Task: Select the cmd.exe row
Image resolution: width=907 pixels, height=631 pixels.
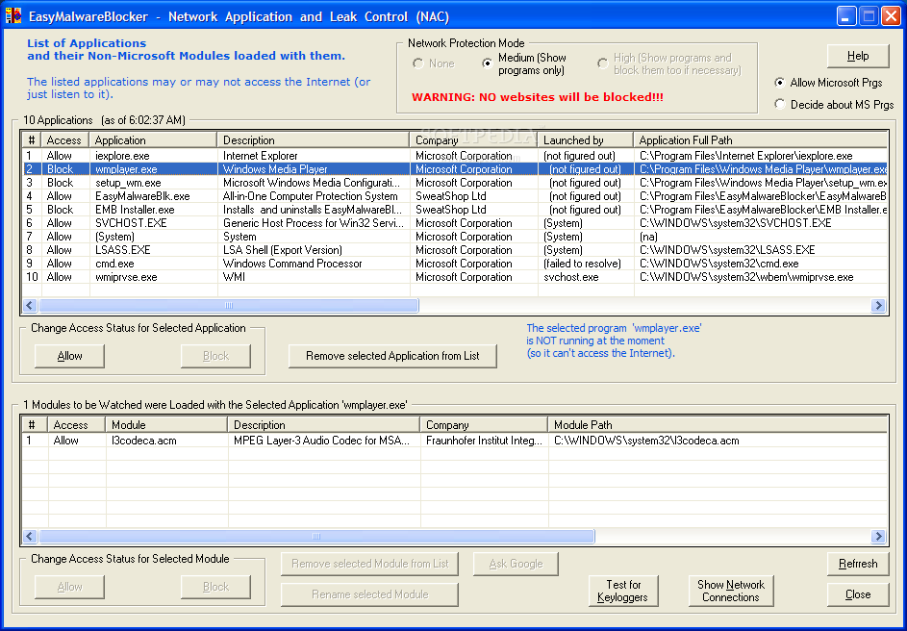Action: point(455,264)
